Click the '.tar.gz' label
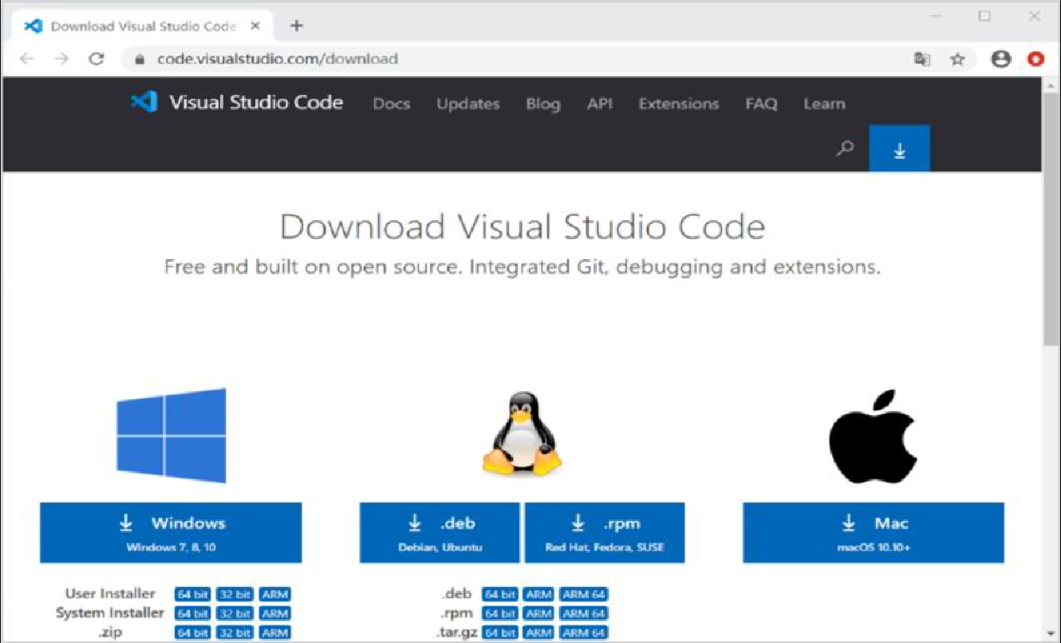 456,633
